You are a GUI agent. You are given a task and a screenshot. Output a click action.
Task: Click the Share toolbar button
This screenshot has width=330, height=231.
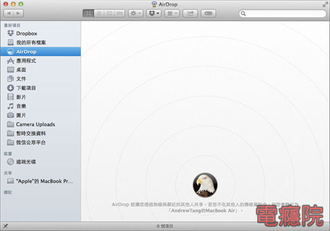pyautogui.click(x=190, y=13)
